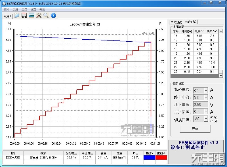Open a file using the folder icon
The width and height of the screenshot is (227, 167).
coord(16,16)
